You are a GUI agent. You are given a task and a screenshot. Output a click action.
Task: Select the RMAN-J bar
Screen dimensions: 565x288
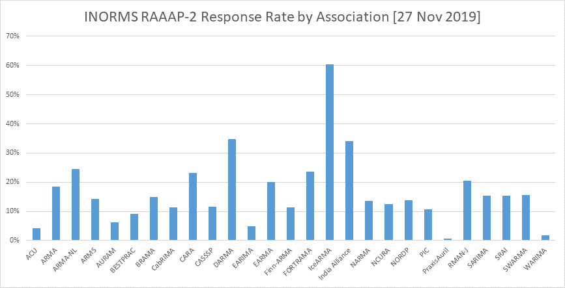pyautogui.click(x=467, y=211)
